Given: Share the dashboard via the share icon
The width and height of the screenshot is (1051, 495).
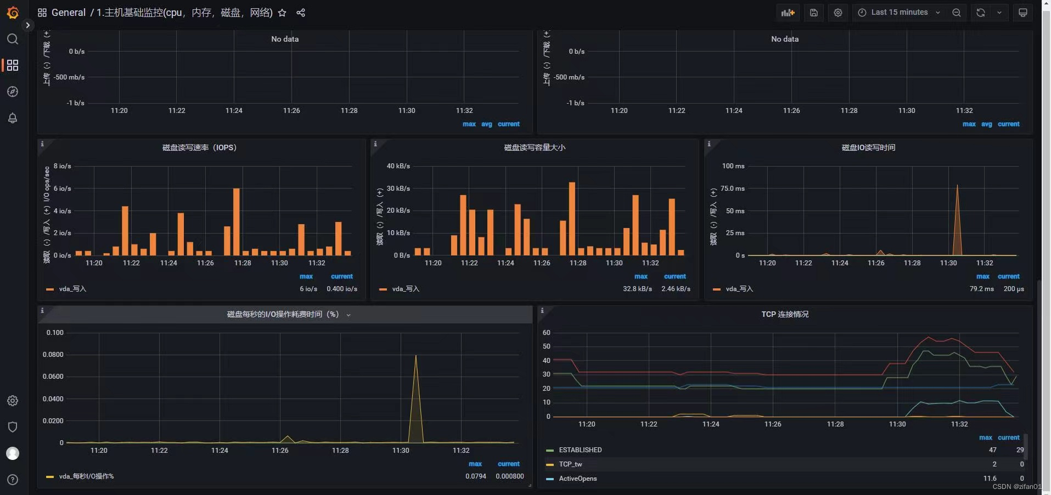Looking at the screenshot, I should [300, 13].
